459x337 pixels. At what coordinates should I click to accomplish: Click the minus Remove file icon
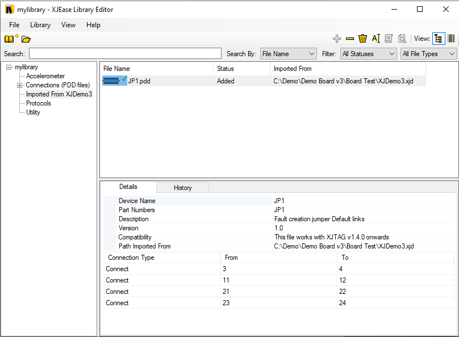[x=350, y=39]
